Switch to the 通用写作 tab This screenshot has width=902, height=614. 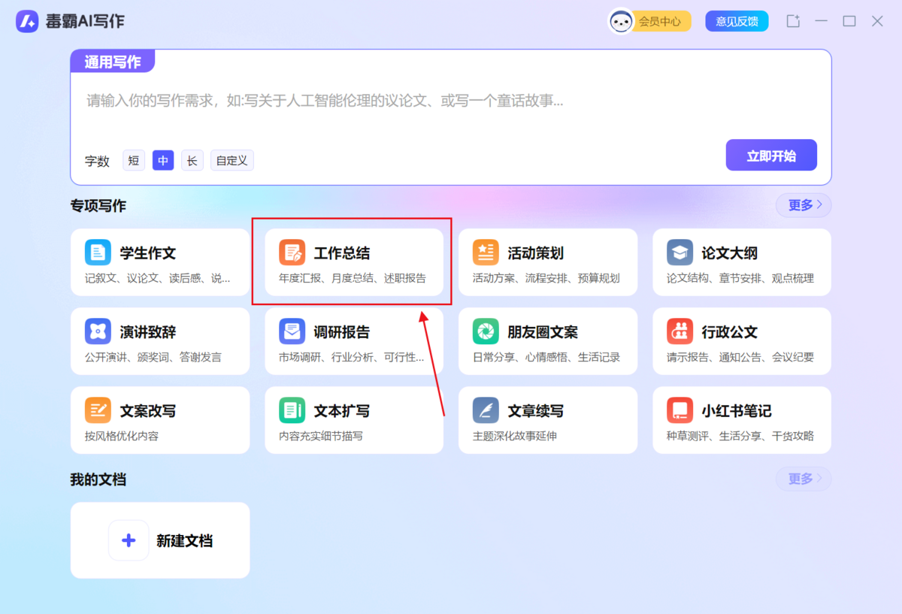point(113,61)
